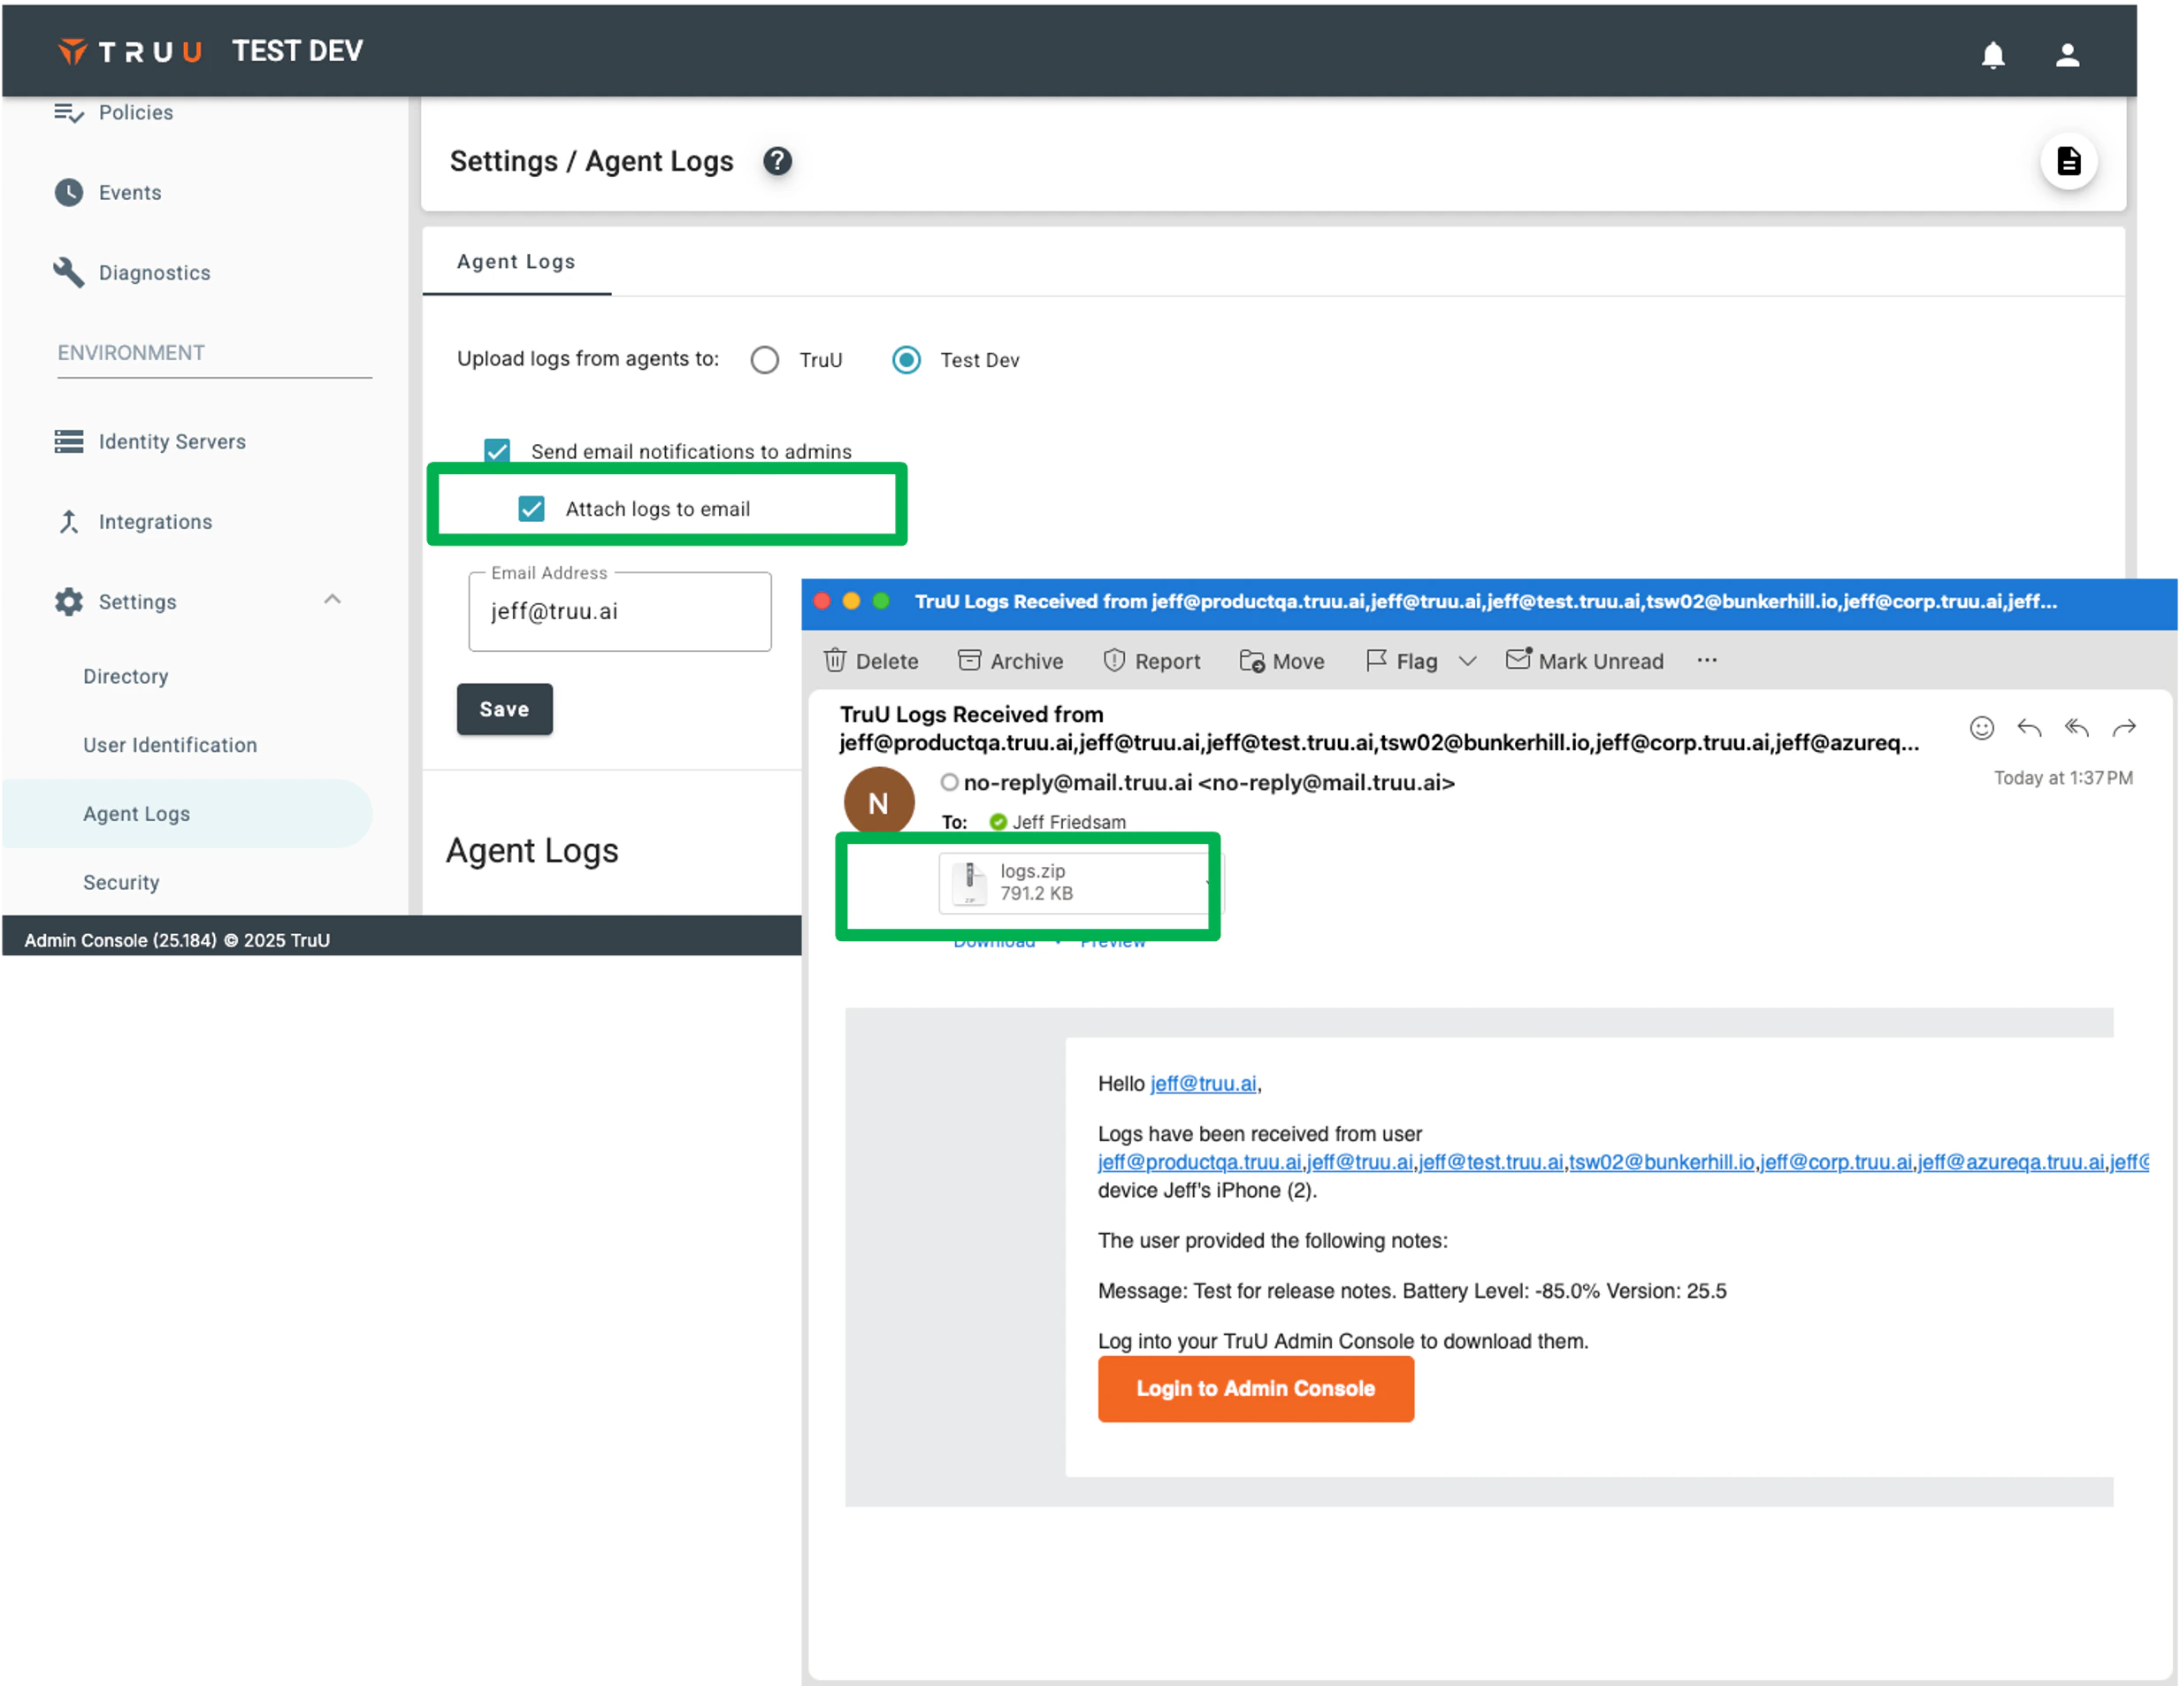Uncheck Send email notifications to admins
2180x1686 pixels.
497,451
